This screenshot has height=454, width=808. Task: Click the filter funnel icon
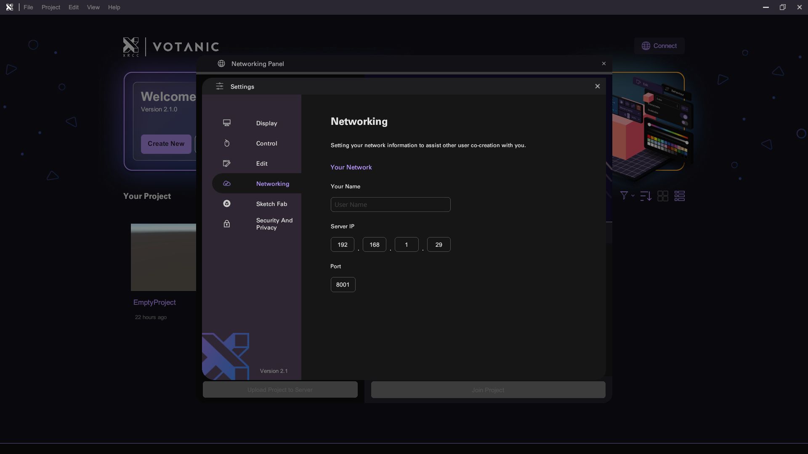(624, 195)
